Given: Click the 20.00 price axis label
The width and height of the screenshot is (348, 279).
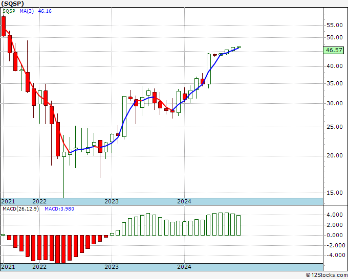Looking at the screenshot, I should 335,155.
